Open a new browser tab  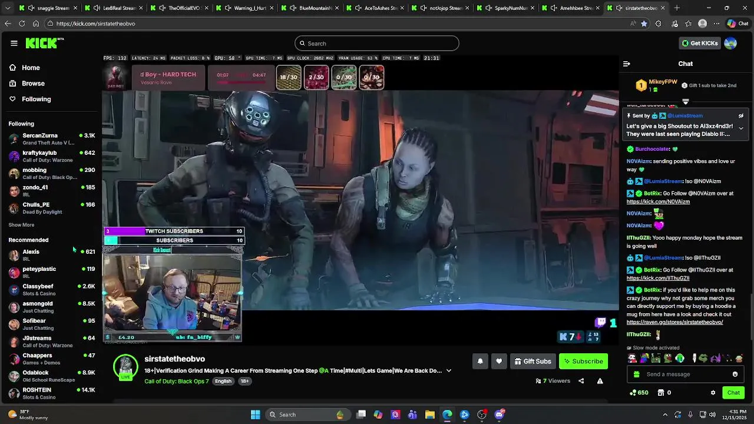pyautogui.click(x=677, y=8)
